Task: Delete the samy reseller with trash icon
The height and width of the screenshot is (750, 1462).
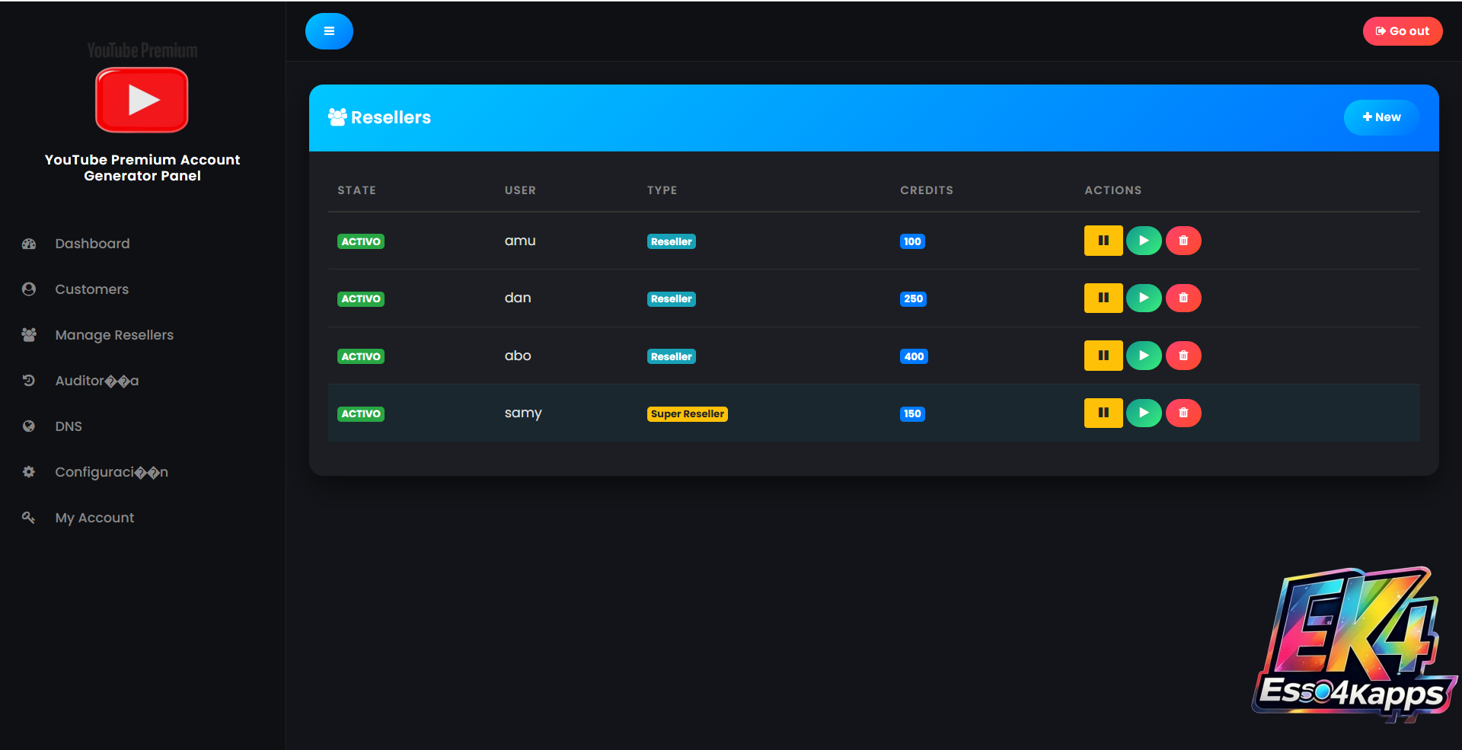Action: tap(1183, 413)
